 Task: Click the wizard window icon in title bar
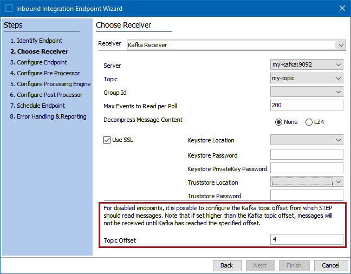coord(9,8)
